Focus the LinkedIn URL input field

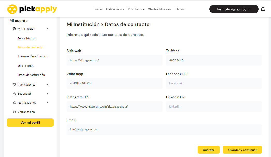pos(214,106)
